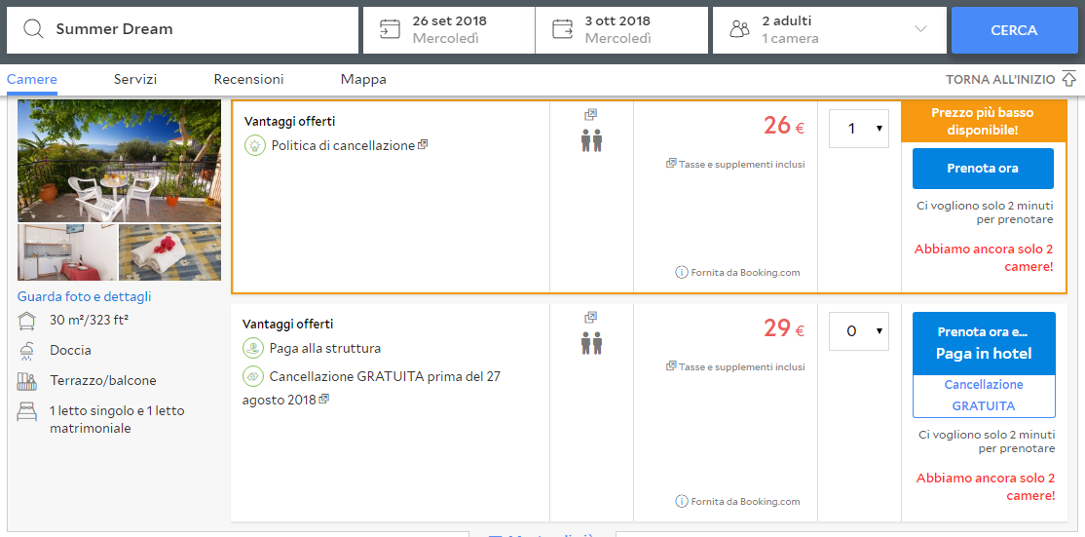Image resolution: width=1085 pixels, height=537 pixels.
Task: Click Prenota ora for the 26 € offer
Action: point(983,169)
